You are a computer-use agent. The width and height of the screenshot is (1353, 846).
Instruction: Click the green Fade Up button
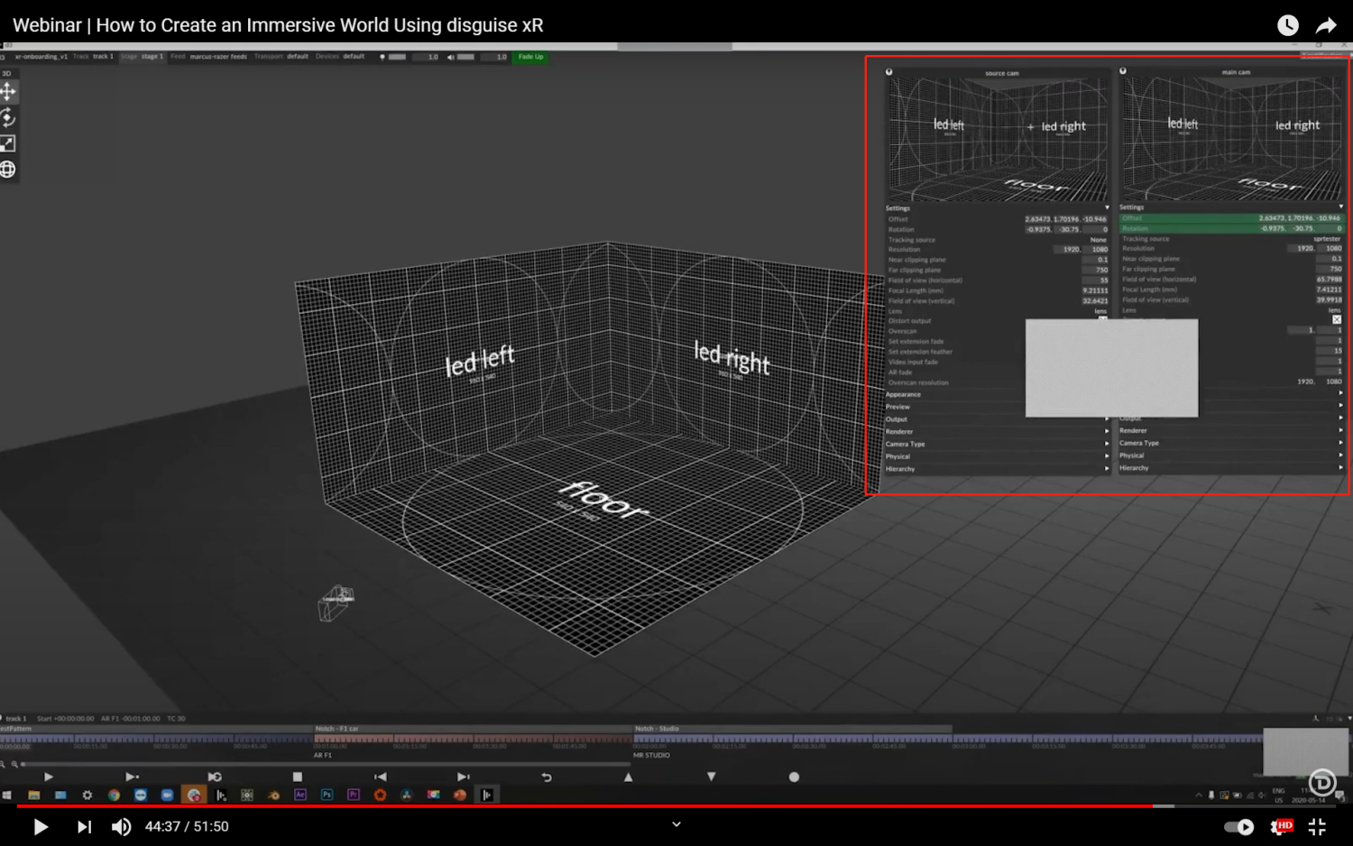530,57
